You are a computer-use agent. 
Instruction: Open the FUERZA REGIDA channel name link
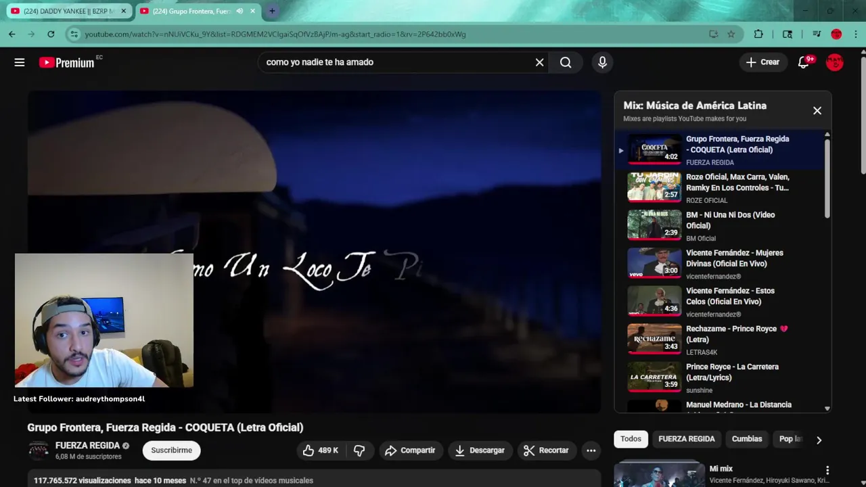point(87,446)
